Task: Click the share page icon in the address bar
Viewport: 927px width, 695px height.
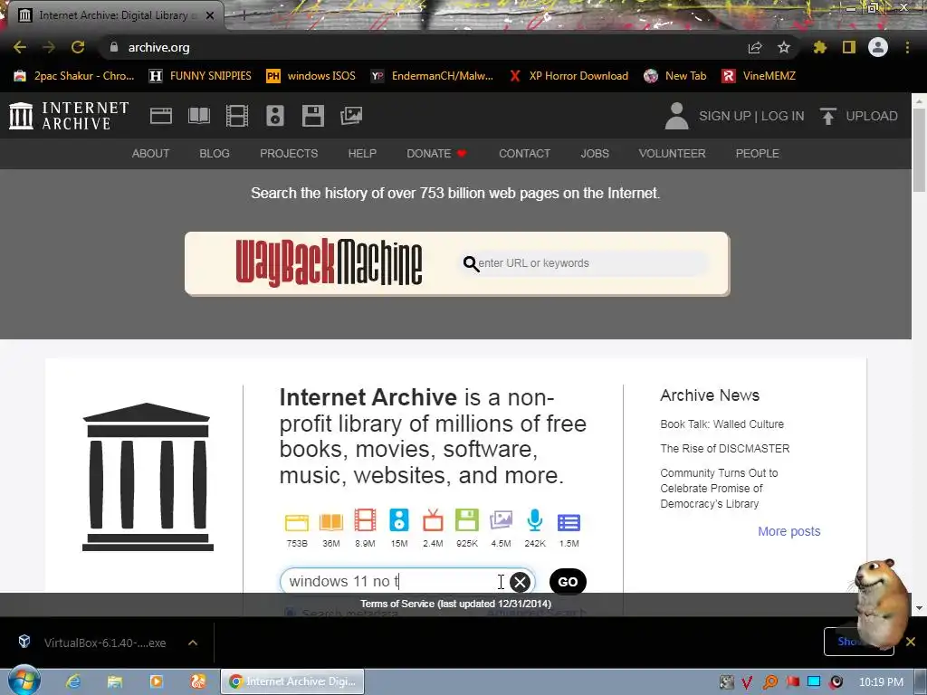Action: tap(755, 47)
